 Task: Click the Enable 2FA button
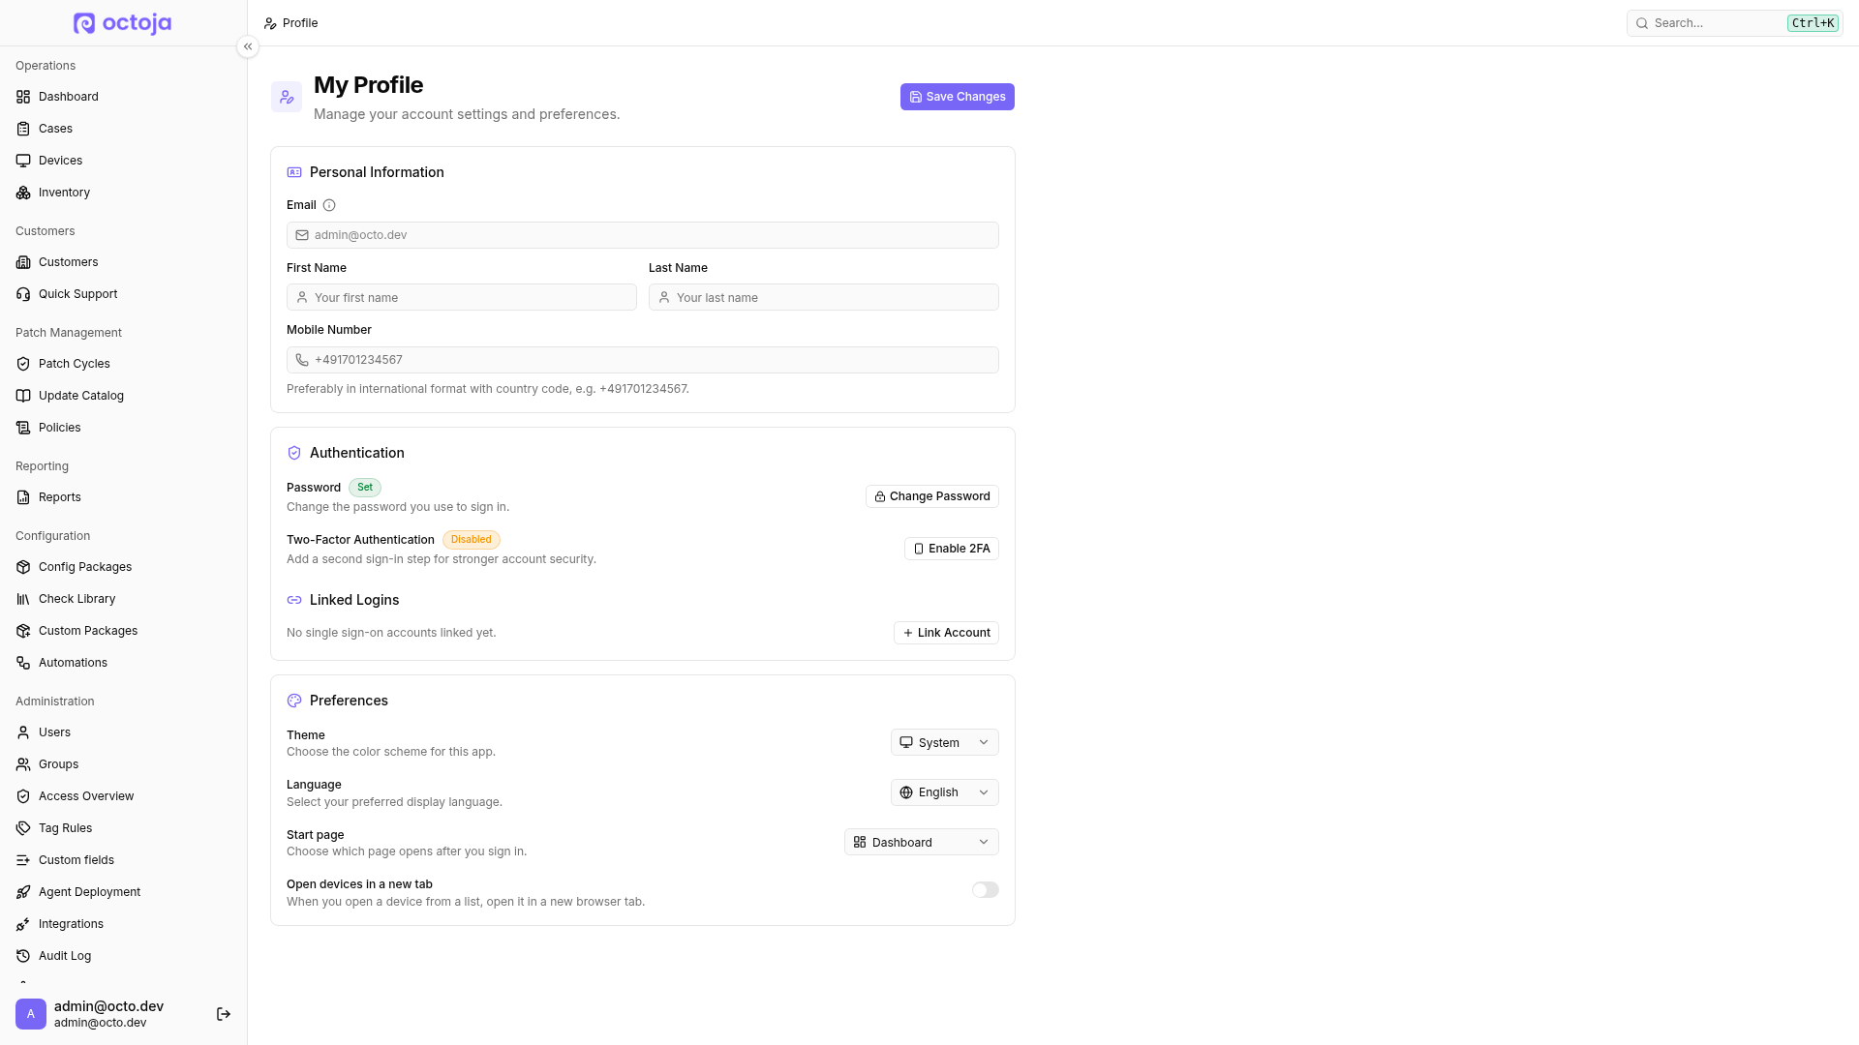click(x=952, y=549)
